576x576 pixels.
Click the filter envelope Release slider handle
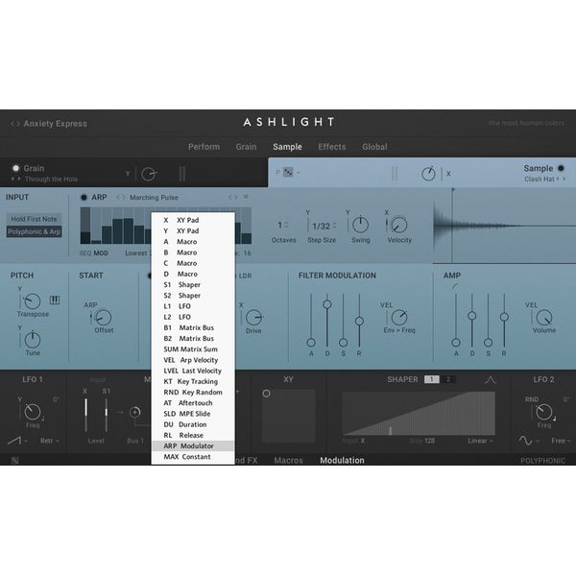(359, 321)
